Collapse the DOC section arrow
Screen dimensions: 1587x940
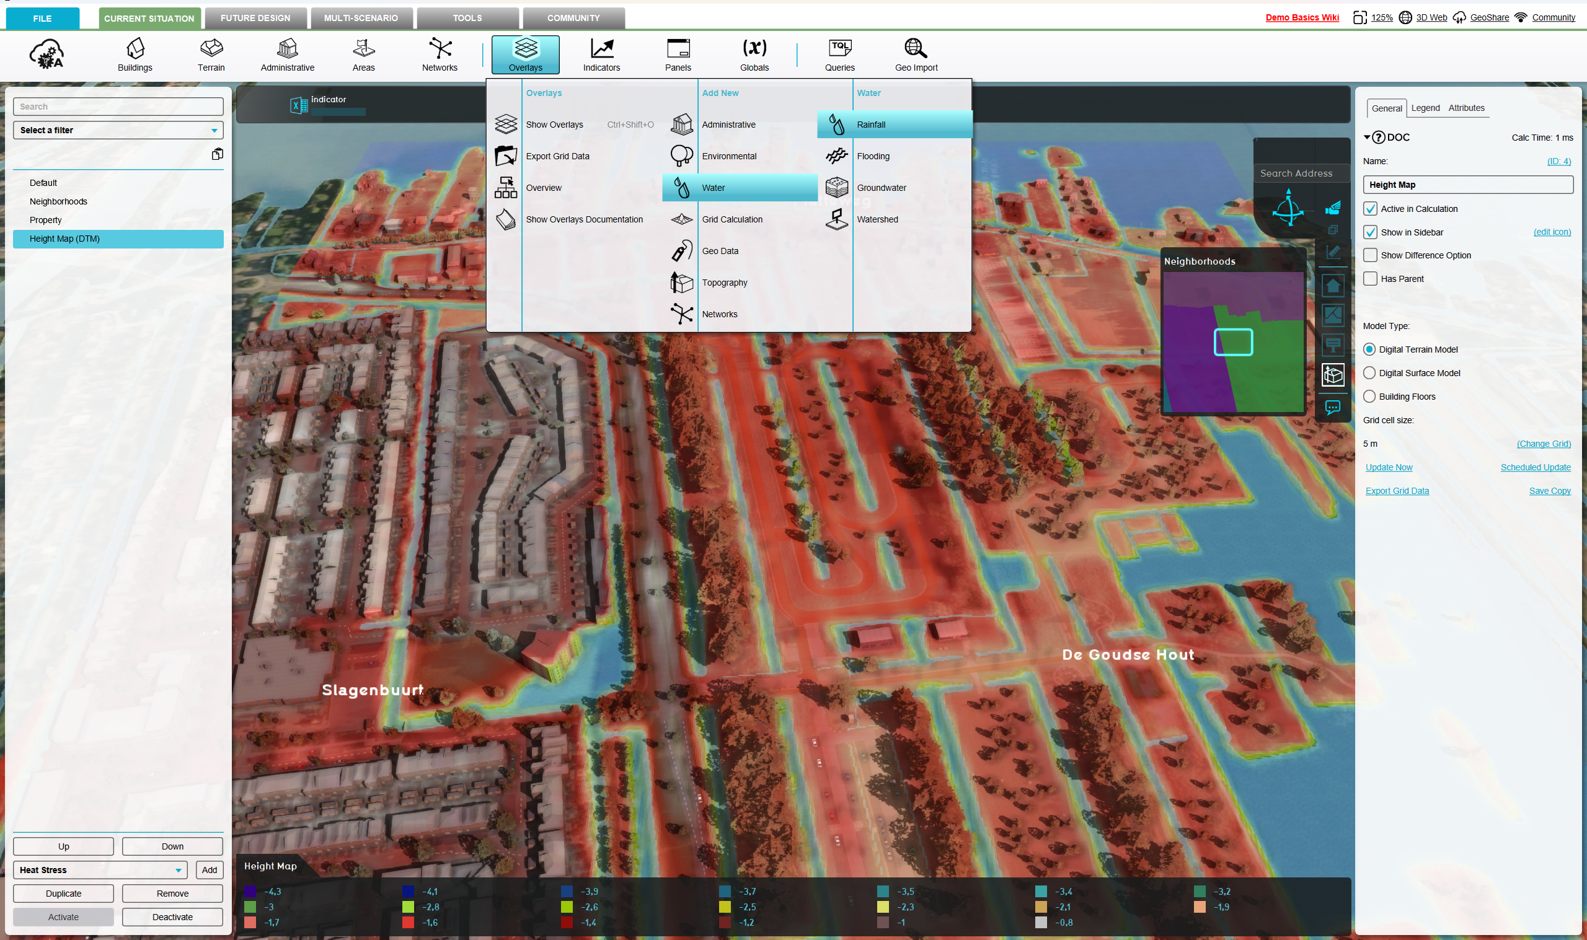(1367, 138)
